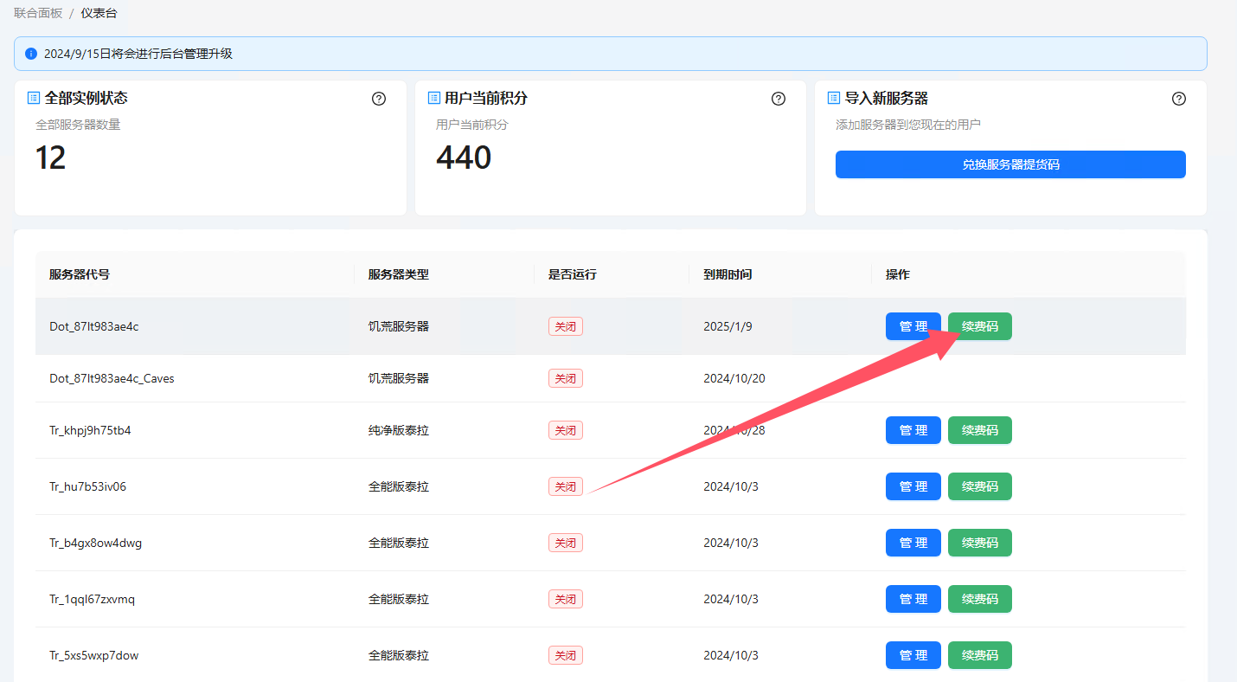Select server name Dot_87lt983ae4c
The height and width of the screenshot is (682, 1237).
pos(94,326)
